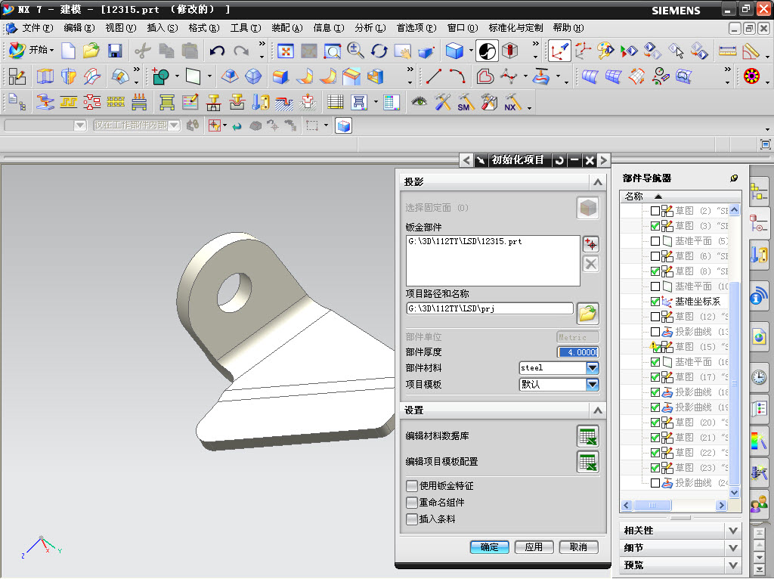Uncheck the 草图 (17) feature
Viewport: 774px width, 579px height.
coord(655,377)
